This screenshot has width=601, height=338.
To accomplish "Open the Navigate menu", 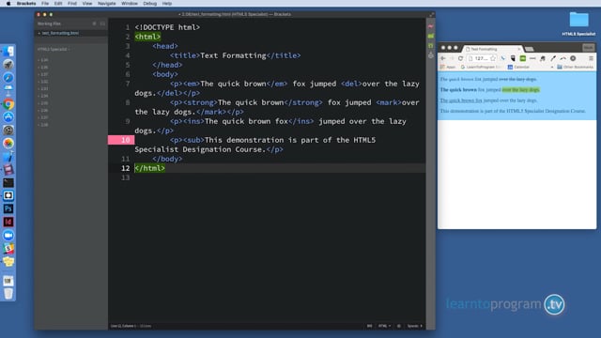I will [x=106, y=4].
